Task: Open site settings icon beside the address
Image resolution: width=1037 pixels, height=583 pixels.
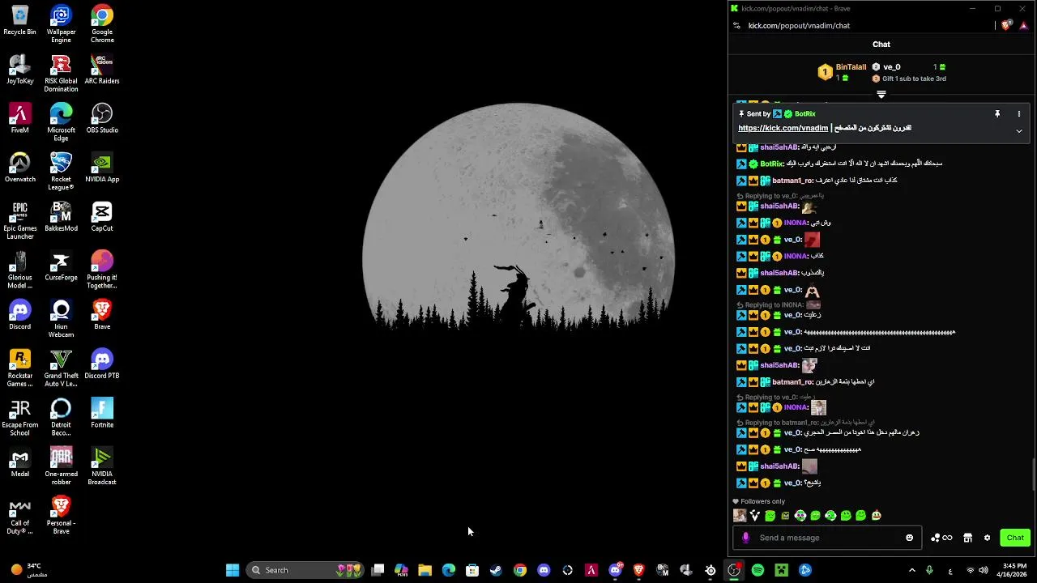Action: 736,25
